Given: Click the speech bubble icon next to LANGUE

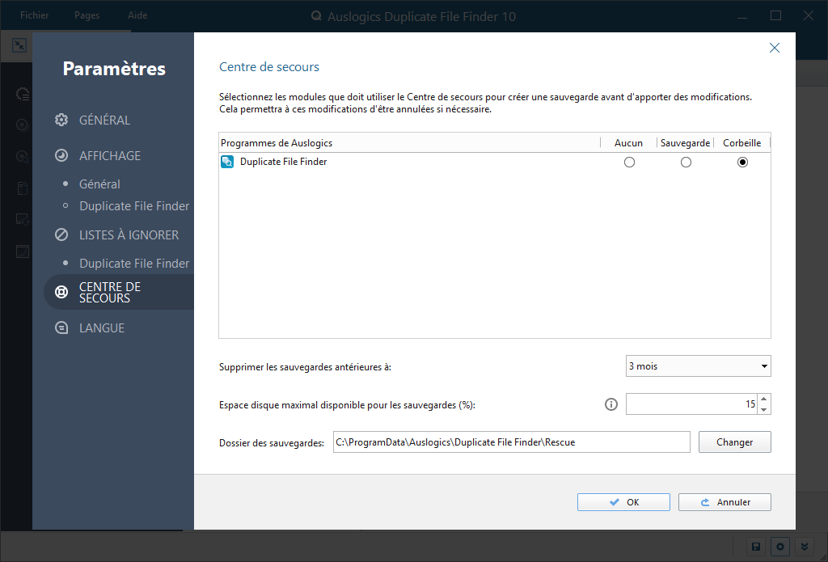Looking at the screenshot, I should (x=61, y=328).
